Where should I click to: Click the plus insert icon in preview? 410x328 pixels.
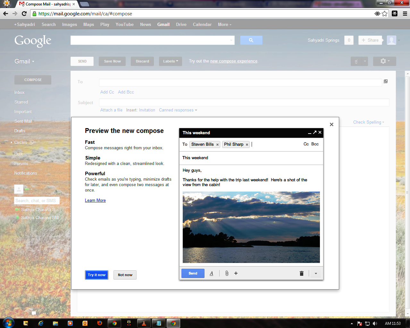[236, 273]
